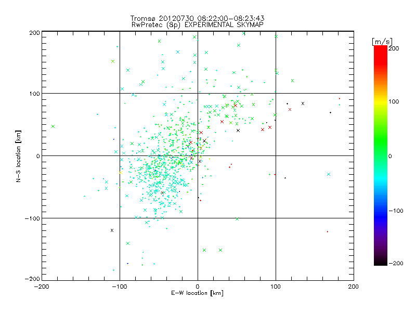Click the y-axis tick label '-200'
This screenshot has width=416, height=312.
32,279
